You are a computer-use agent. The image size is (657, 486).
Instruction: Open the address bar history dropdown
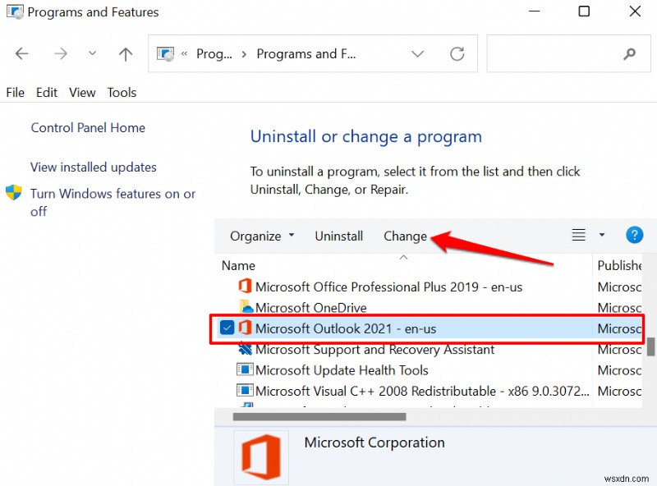pos(417,53)
